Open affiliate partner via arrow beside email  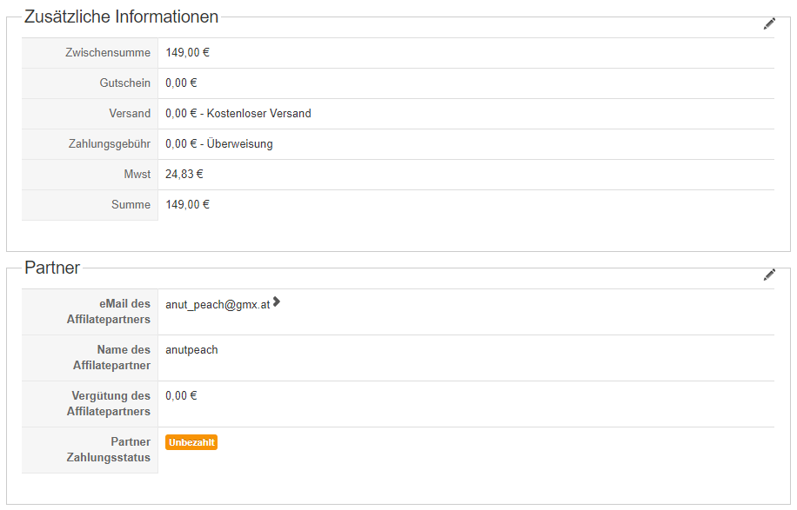pos(277,302)
